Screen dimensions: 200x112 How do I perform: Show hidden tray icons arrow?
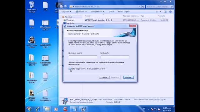click(x=148, y=109)
